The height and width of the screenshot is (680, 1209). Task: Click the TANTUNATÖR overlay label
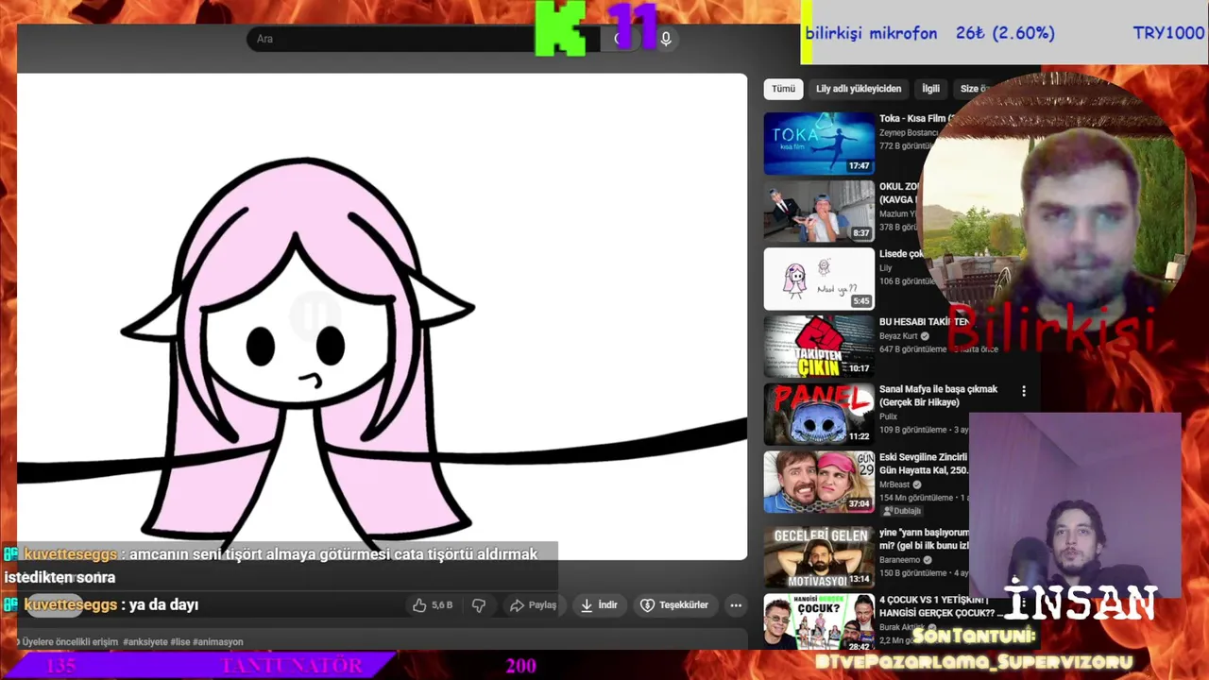point(292,666)
